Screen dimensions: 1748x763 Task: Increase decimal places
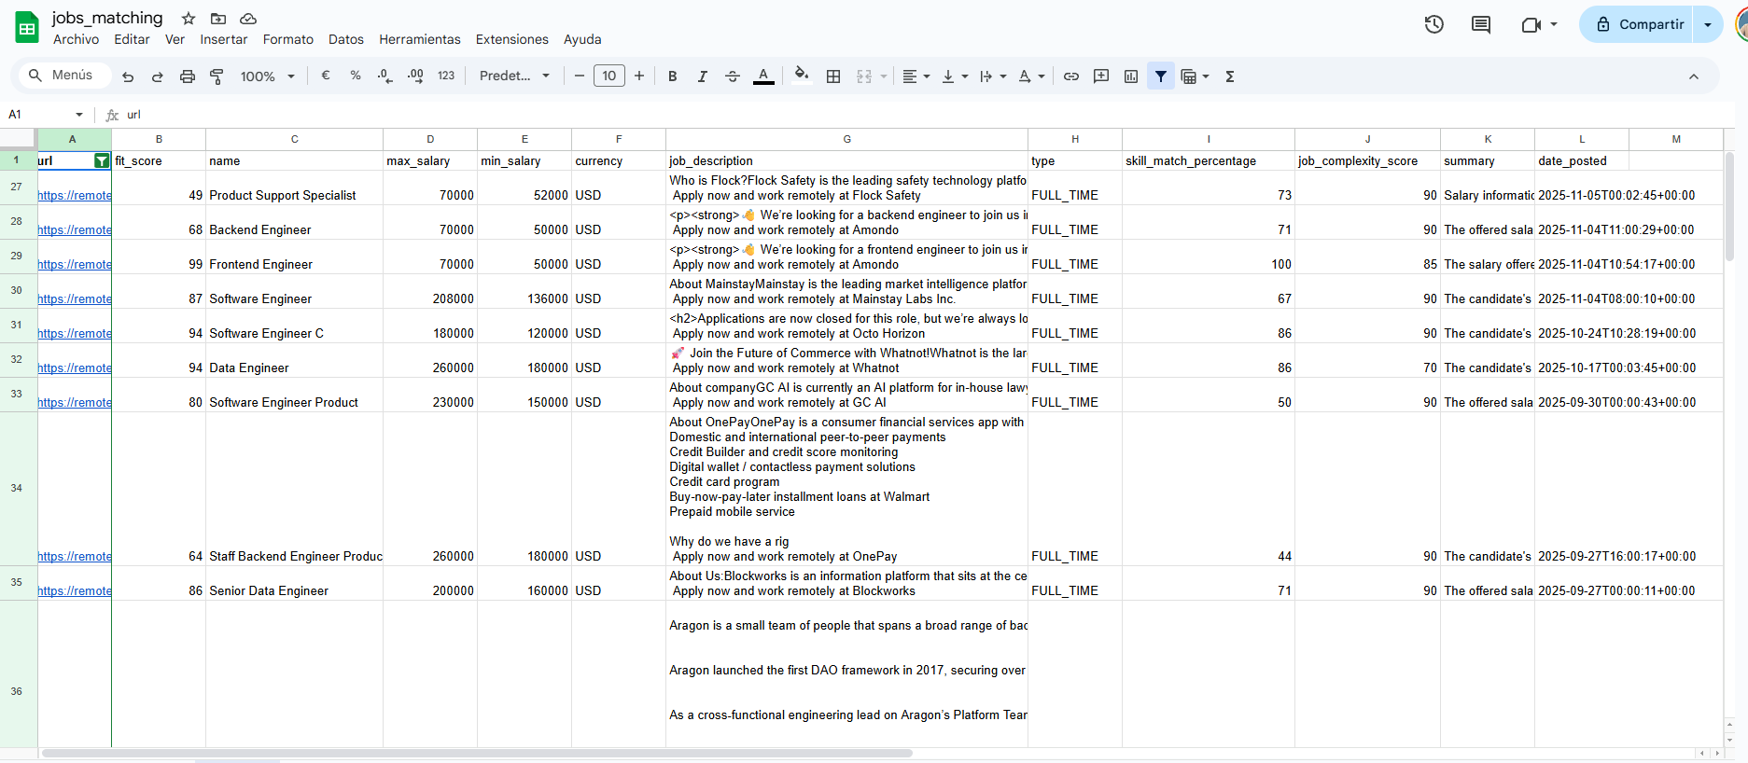click(415, 76)
